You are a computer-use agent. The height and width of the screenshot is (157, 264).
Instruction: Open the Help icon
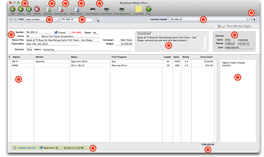pos(148,9)
